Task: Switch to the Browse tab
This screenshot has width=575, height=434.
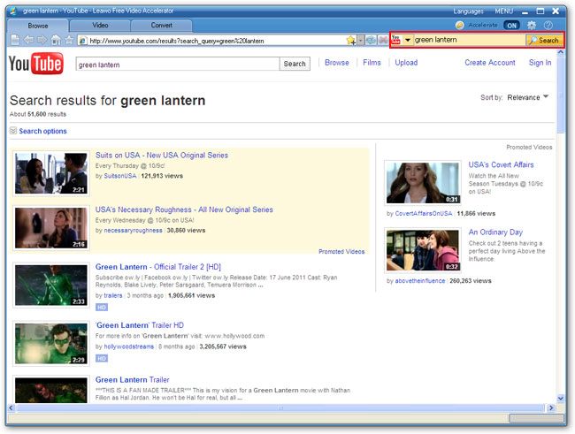Action: click(38, 26)
